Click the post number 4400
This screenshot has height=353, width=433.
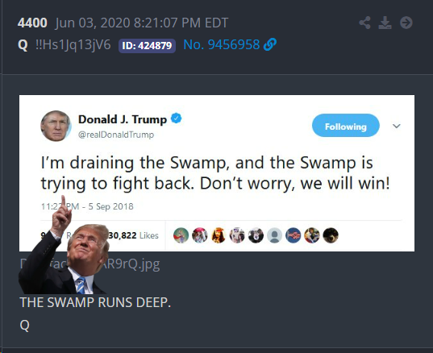pos(32,23)
